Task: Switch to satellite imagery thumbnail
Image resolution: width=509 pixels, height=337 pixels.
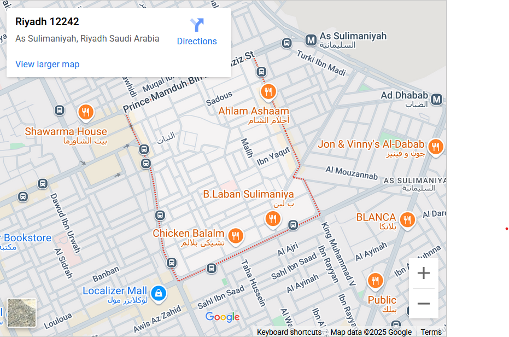Action: pos(22,312)
